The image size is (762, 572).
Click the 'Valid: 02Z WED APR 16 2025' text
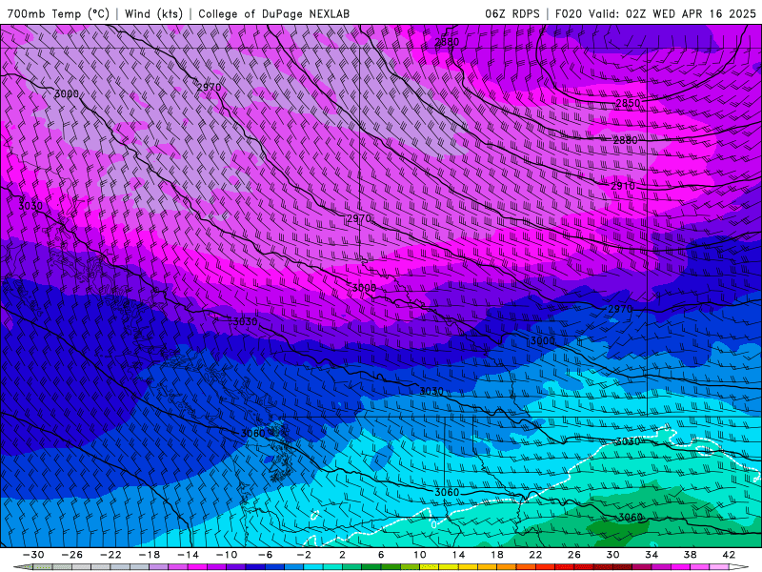click(672, 13)
